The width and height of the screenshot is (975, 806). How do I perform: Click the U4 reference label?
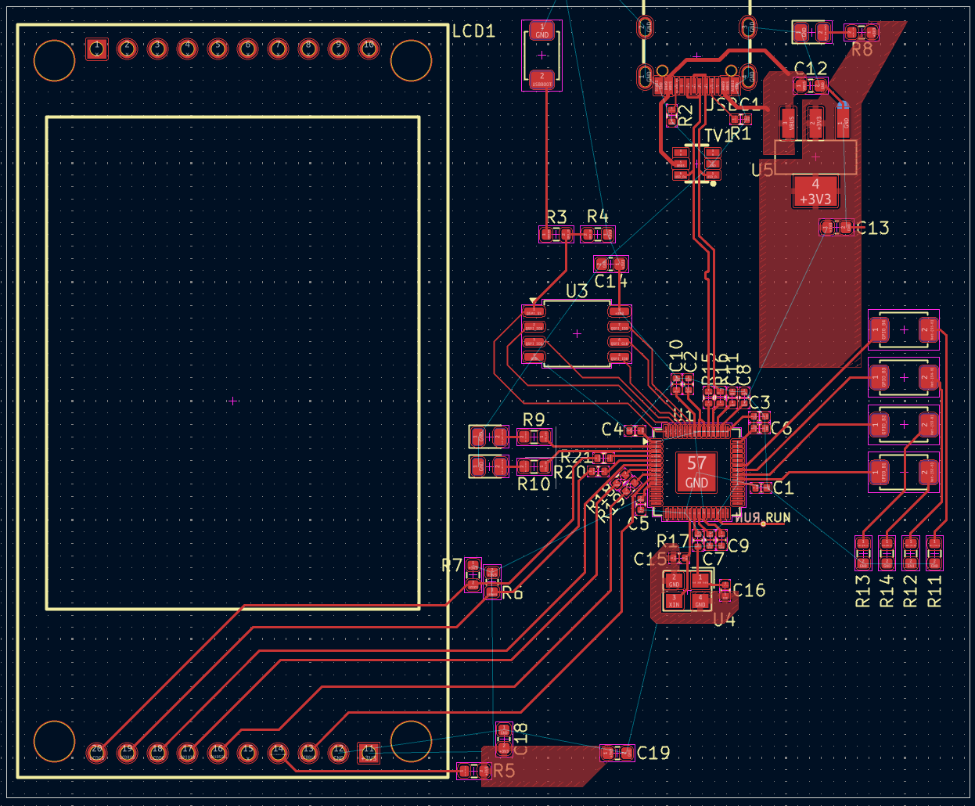724,620
